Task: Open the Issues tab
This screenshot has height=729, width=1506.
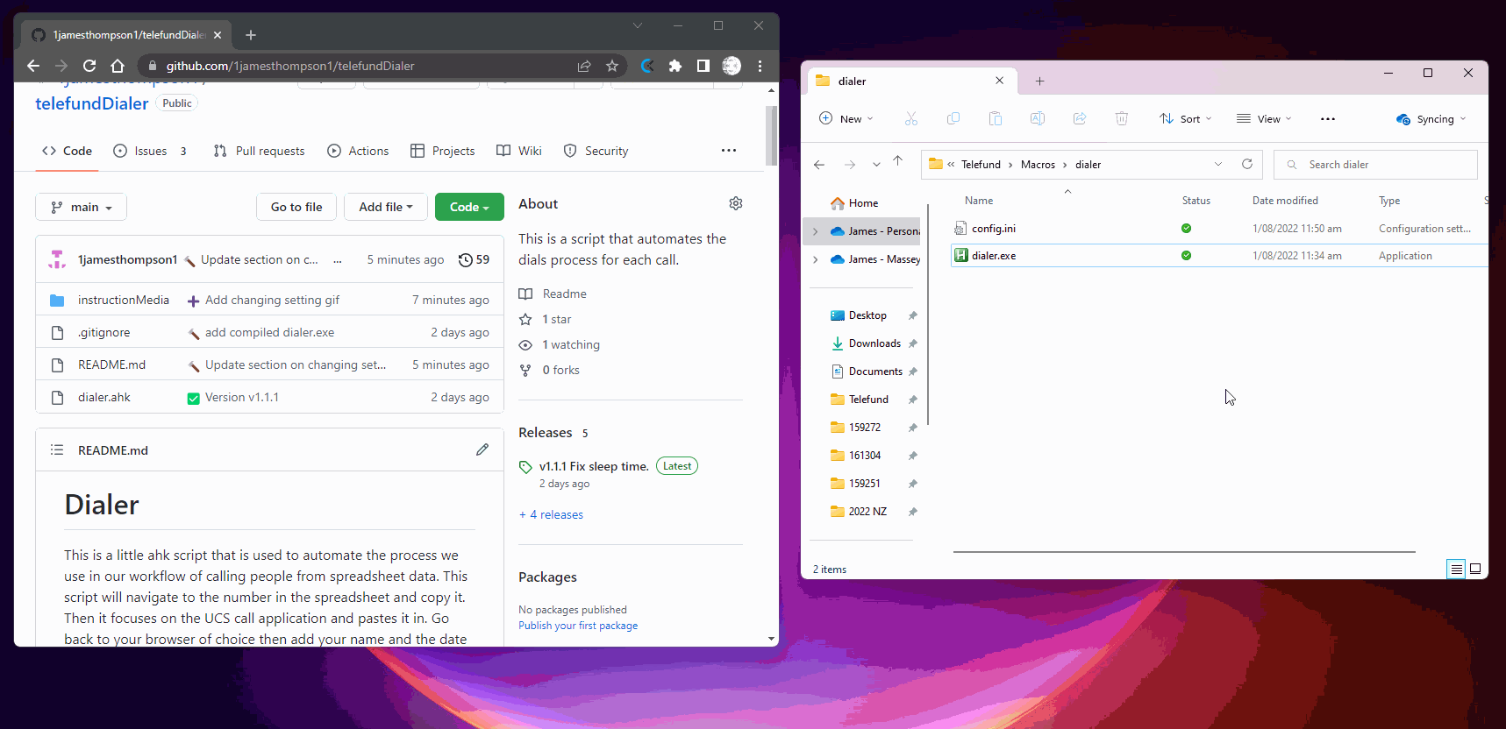Action: [150, 151]
